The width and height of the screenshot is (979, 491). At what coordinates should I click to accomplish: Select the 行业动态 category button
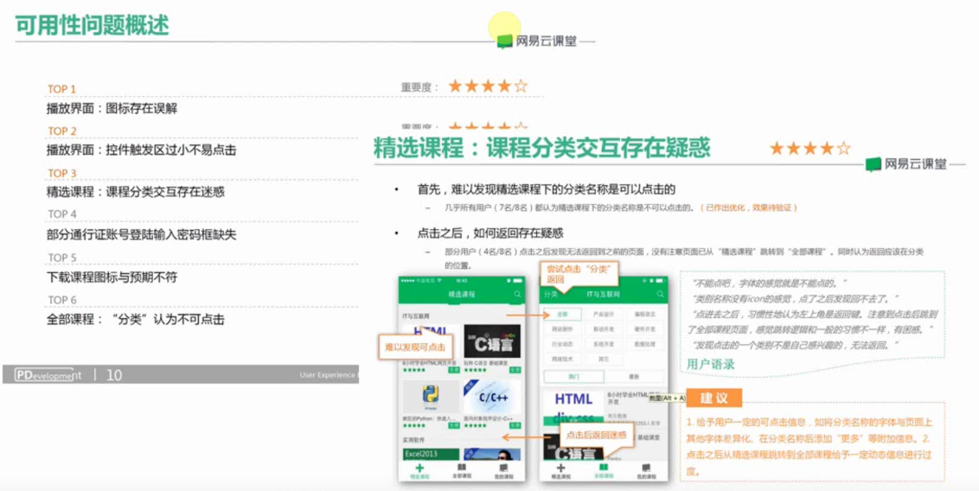click(x=562, y=344)
